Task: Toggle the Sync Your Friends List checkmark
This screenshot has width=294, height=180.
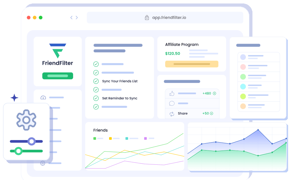Action: [x=96, y=81]
